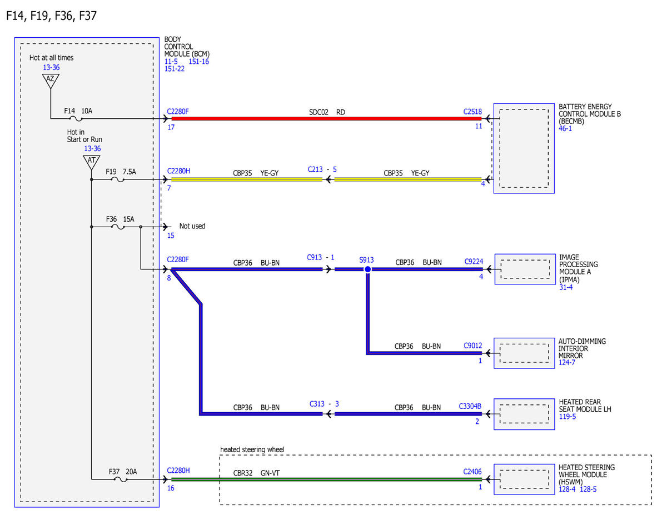The height and width of the screenshot is (515, 667).
Task: Click the F19 7.5A fuse symbol
Action: tap(118, 179)
